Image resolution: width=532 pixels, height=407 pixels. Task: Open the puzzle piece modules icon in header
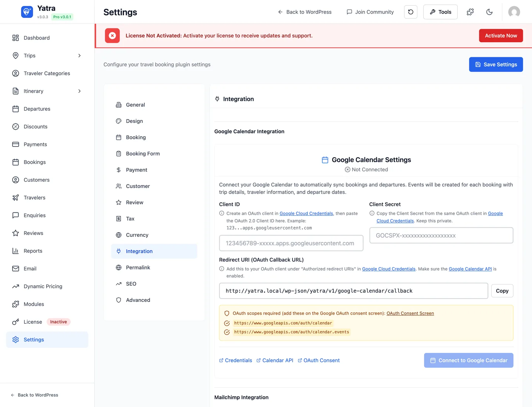click(470, 12)
